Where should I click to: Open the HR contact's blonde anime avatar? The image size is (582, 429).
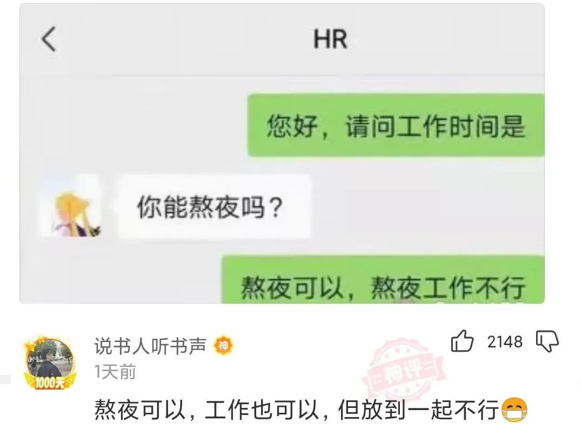(x=70, y=206)
